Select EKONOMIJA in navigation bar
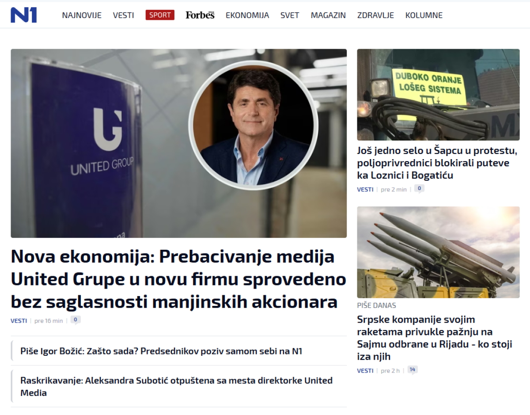 pyautogui.click(x=247, y=15)
